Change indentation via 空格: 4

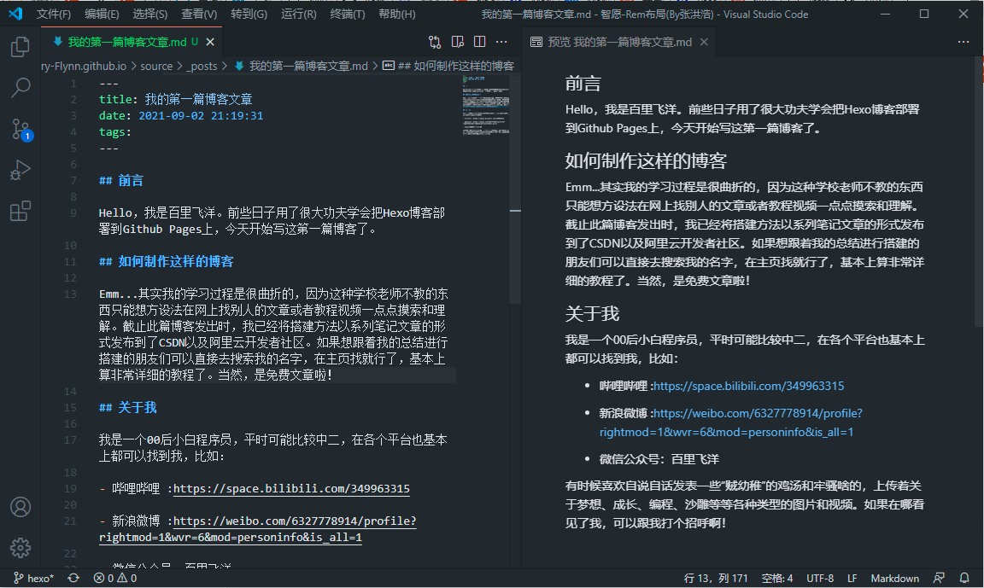click(x=777, y=578)
